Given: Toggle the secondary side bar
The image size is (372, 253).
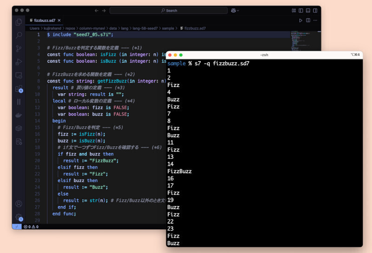Looking at the screenshot, I should coord(315,10).
